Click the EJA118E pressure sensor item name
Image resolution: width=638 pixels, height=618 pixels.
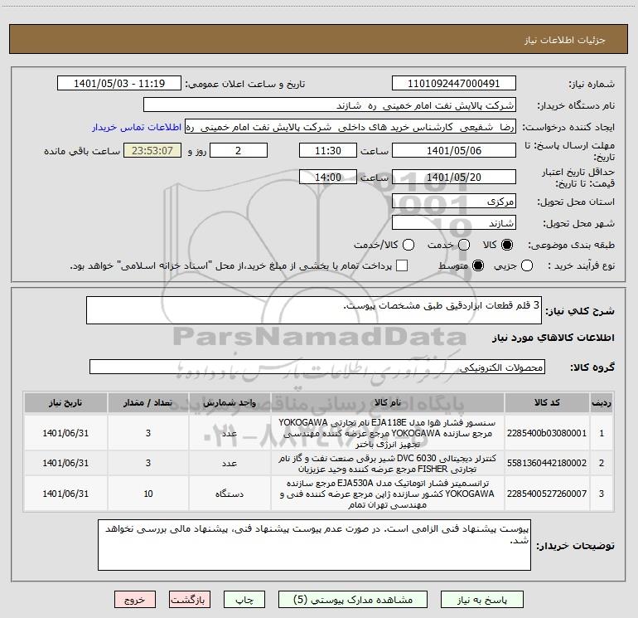(388, 433)
